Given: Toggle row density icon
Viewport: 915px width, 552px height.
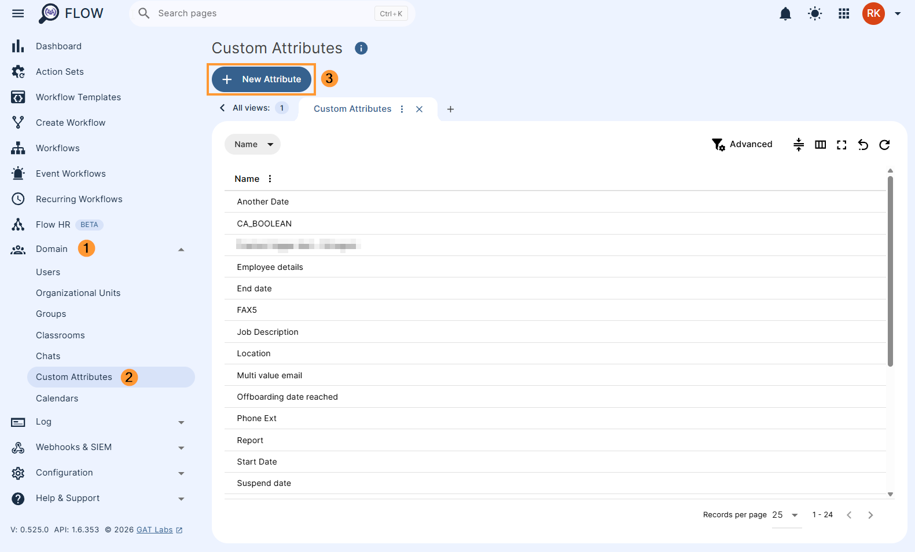Looking at the screenshot, I should (799, 144).
